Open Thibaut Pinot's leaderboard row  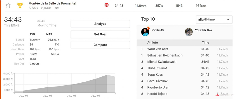click(184, 68)
